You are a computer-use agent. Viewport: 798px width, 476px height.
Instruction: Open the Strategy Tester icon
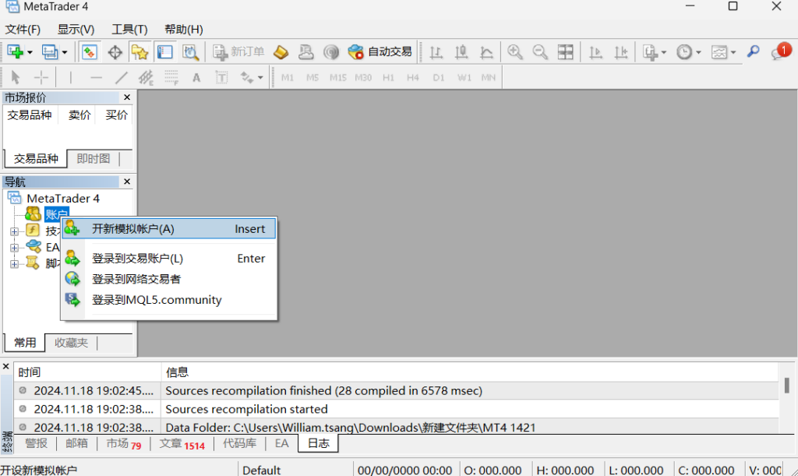click(x=190, y=52)
